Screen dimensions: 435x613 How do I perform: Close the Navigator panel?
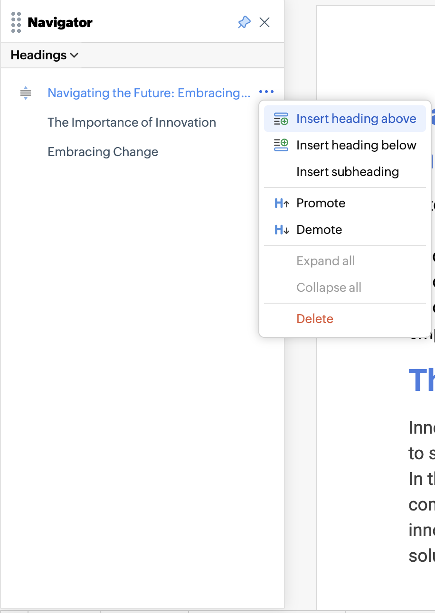pyautogui.click(x=265, y=22)
